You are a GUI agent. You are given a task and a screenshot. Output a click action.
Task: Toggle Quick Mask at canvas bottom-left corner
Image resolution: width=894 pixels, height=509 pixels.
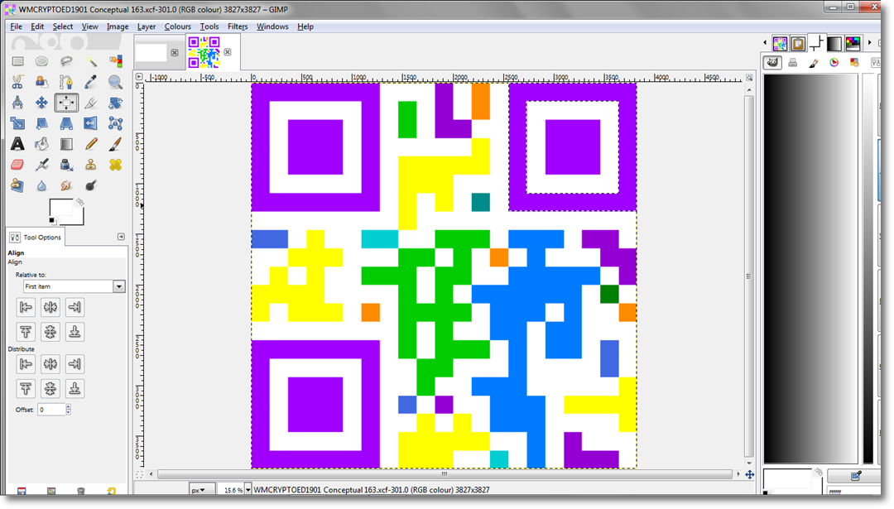pyautogui.click(x=139, y=474)
